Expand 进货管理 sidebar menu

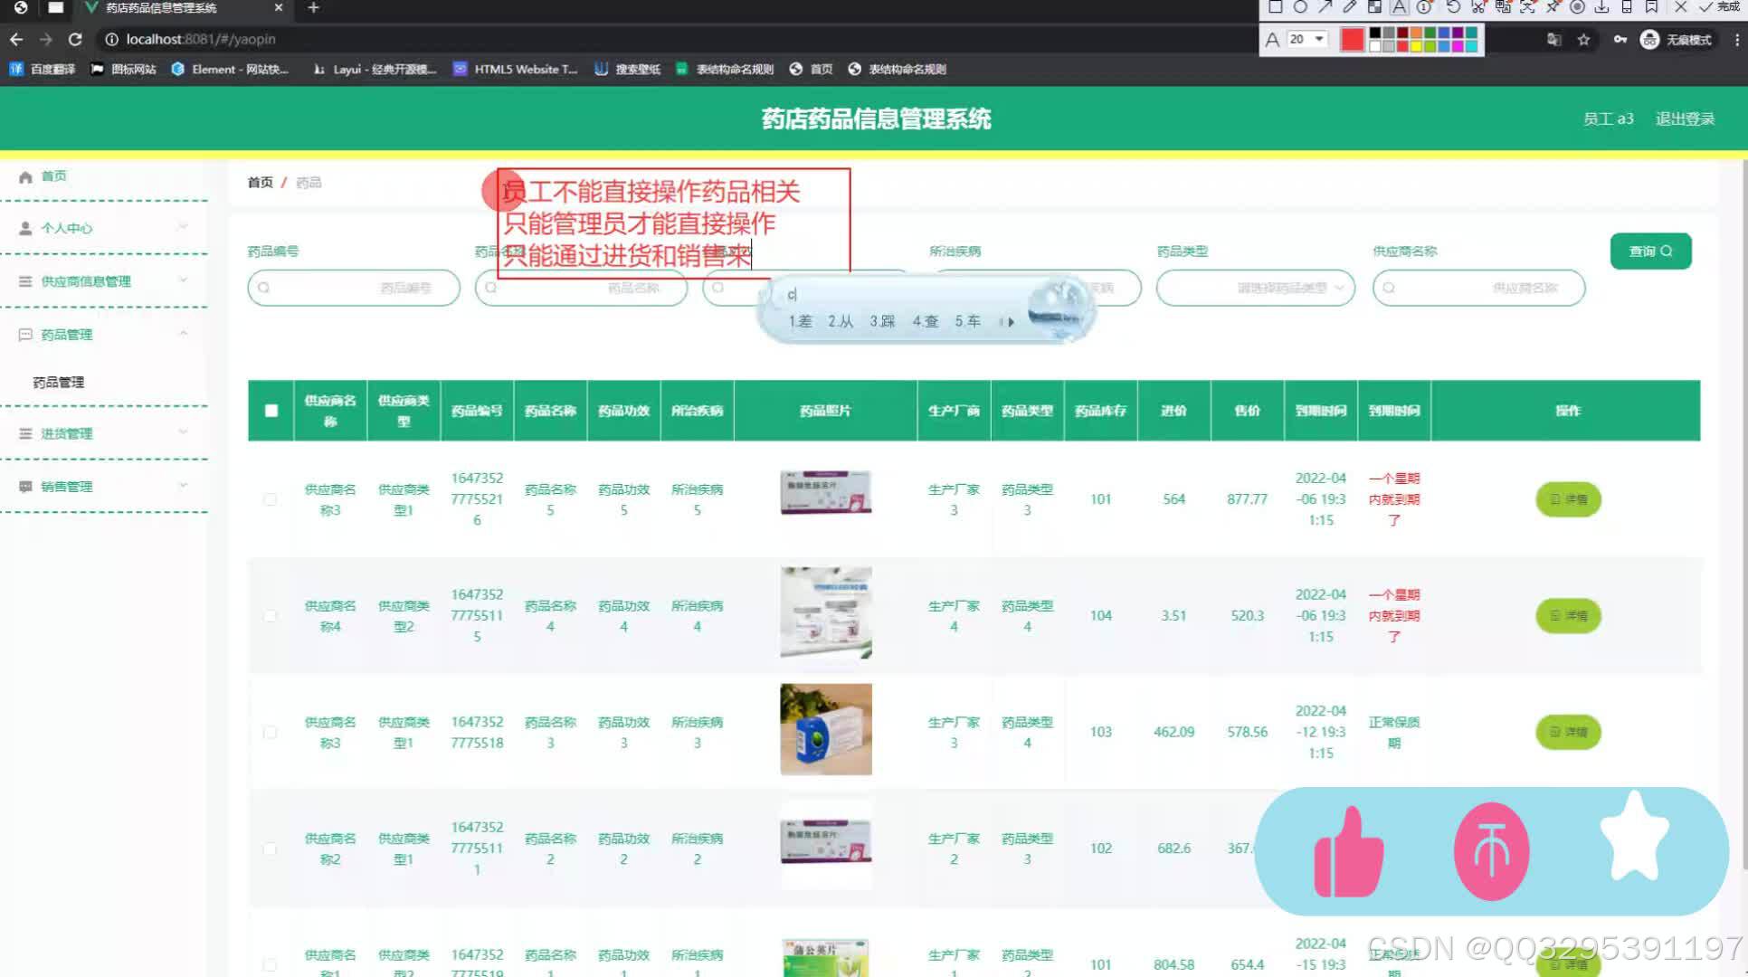(x=104, y=432)
